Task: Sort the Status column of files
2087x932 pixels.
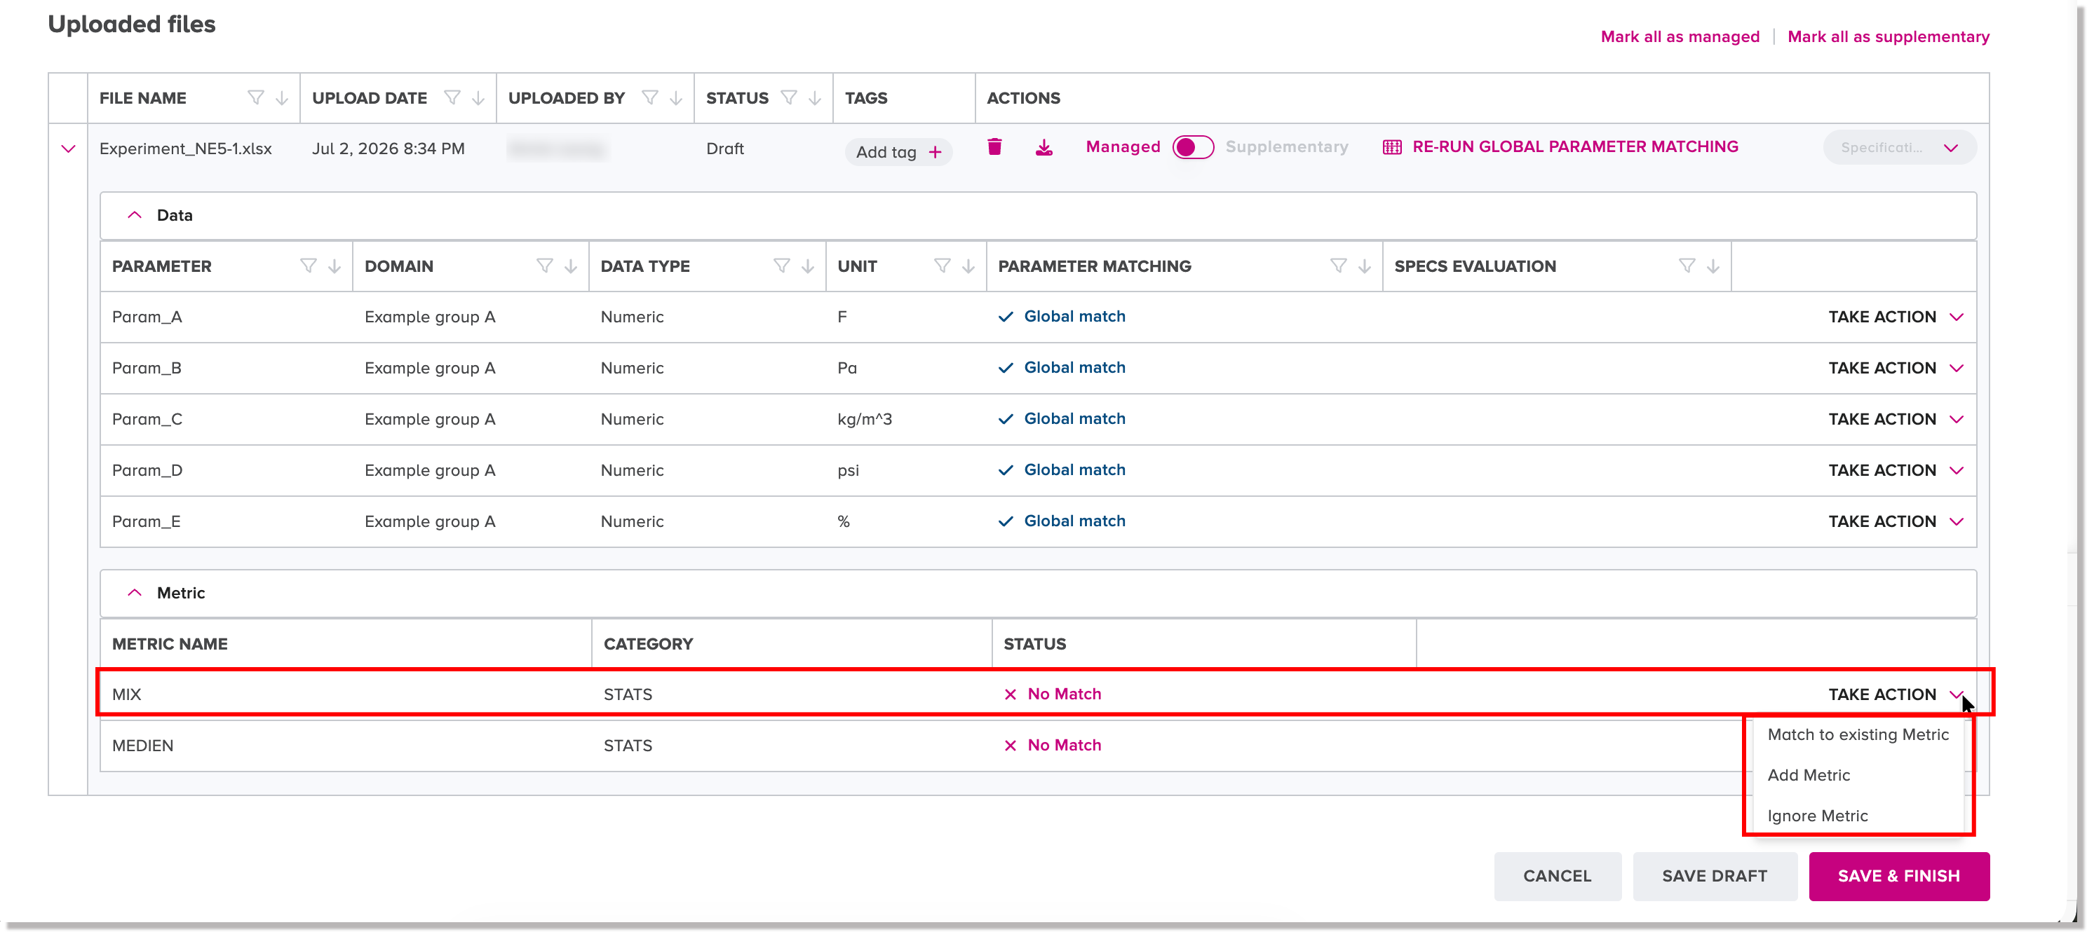Action: tap(814, 98)
